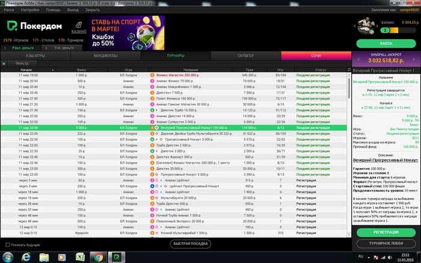Open the Windows Start menu
The height and width of the screenshot is (263, 421).
[x=7, y=258]
